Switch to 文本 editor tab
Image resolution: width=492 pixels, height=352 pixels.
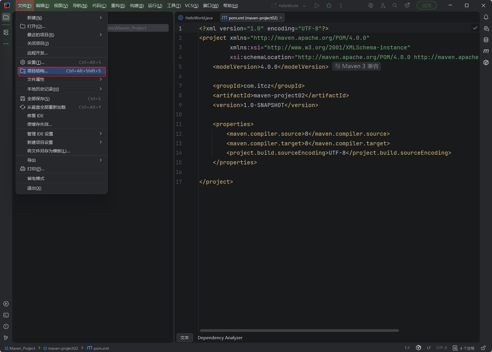coord(185,338)
